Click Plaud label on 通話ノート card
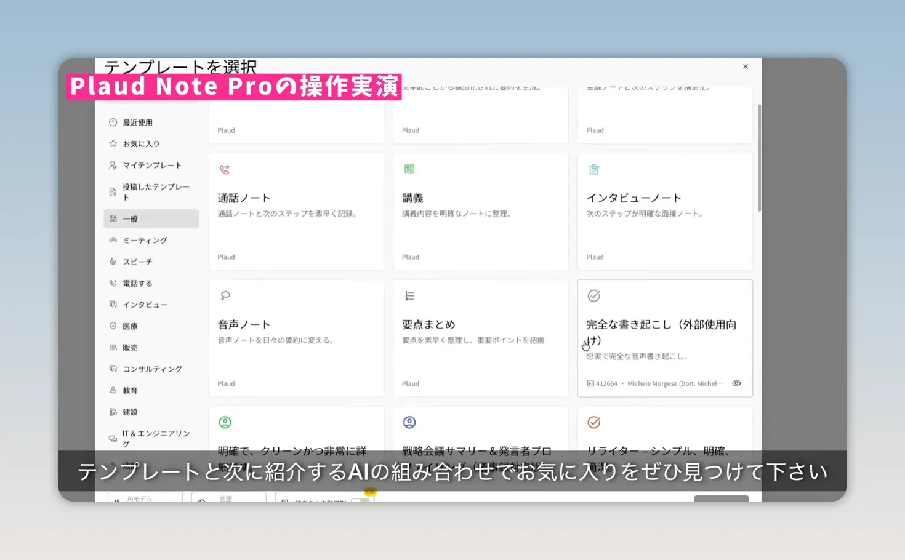 pos(226,257)
